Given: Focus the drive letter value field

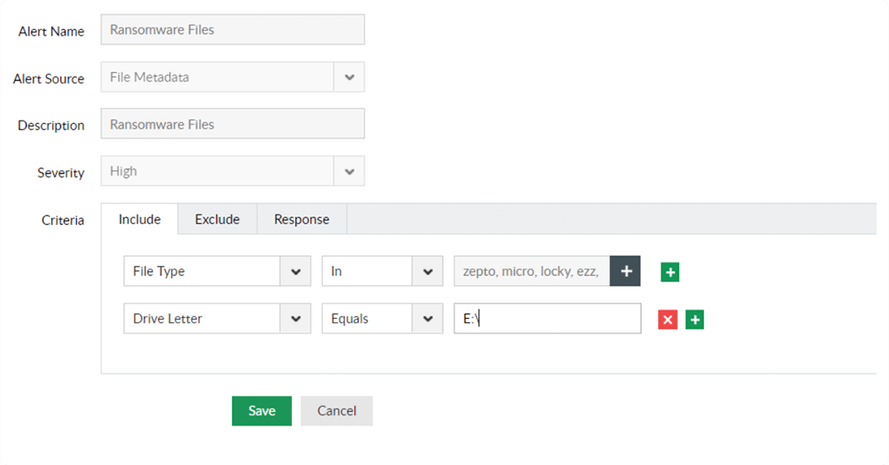Looking at the screenshot, I should pyautogui.click(x=548, y=318).
